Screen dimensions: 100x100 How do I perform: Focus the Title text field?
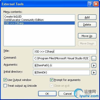point(65,52)
